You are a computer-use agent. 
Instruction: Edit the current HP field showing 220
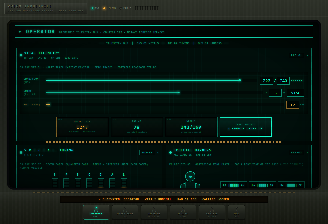coord(266,81)
